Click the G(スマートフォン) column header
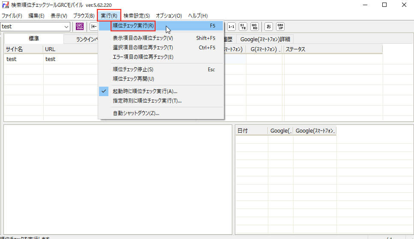This screenshot has width=414, height=239. 264,49
